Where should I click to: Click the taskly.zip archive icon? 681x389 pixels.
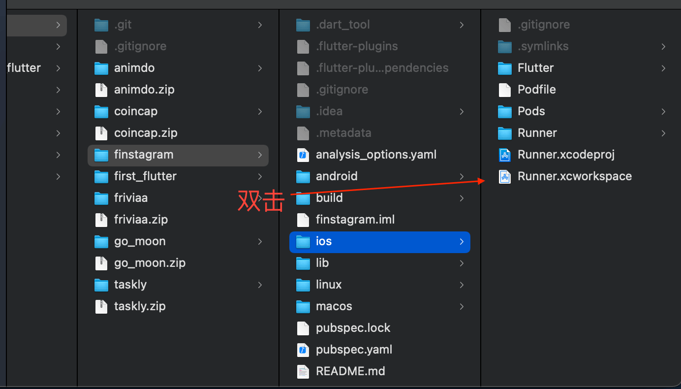pyautogui.click(x=101, y=306)
